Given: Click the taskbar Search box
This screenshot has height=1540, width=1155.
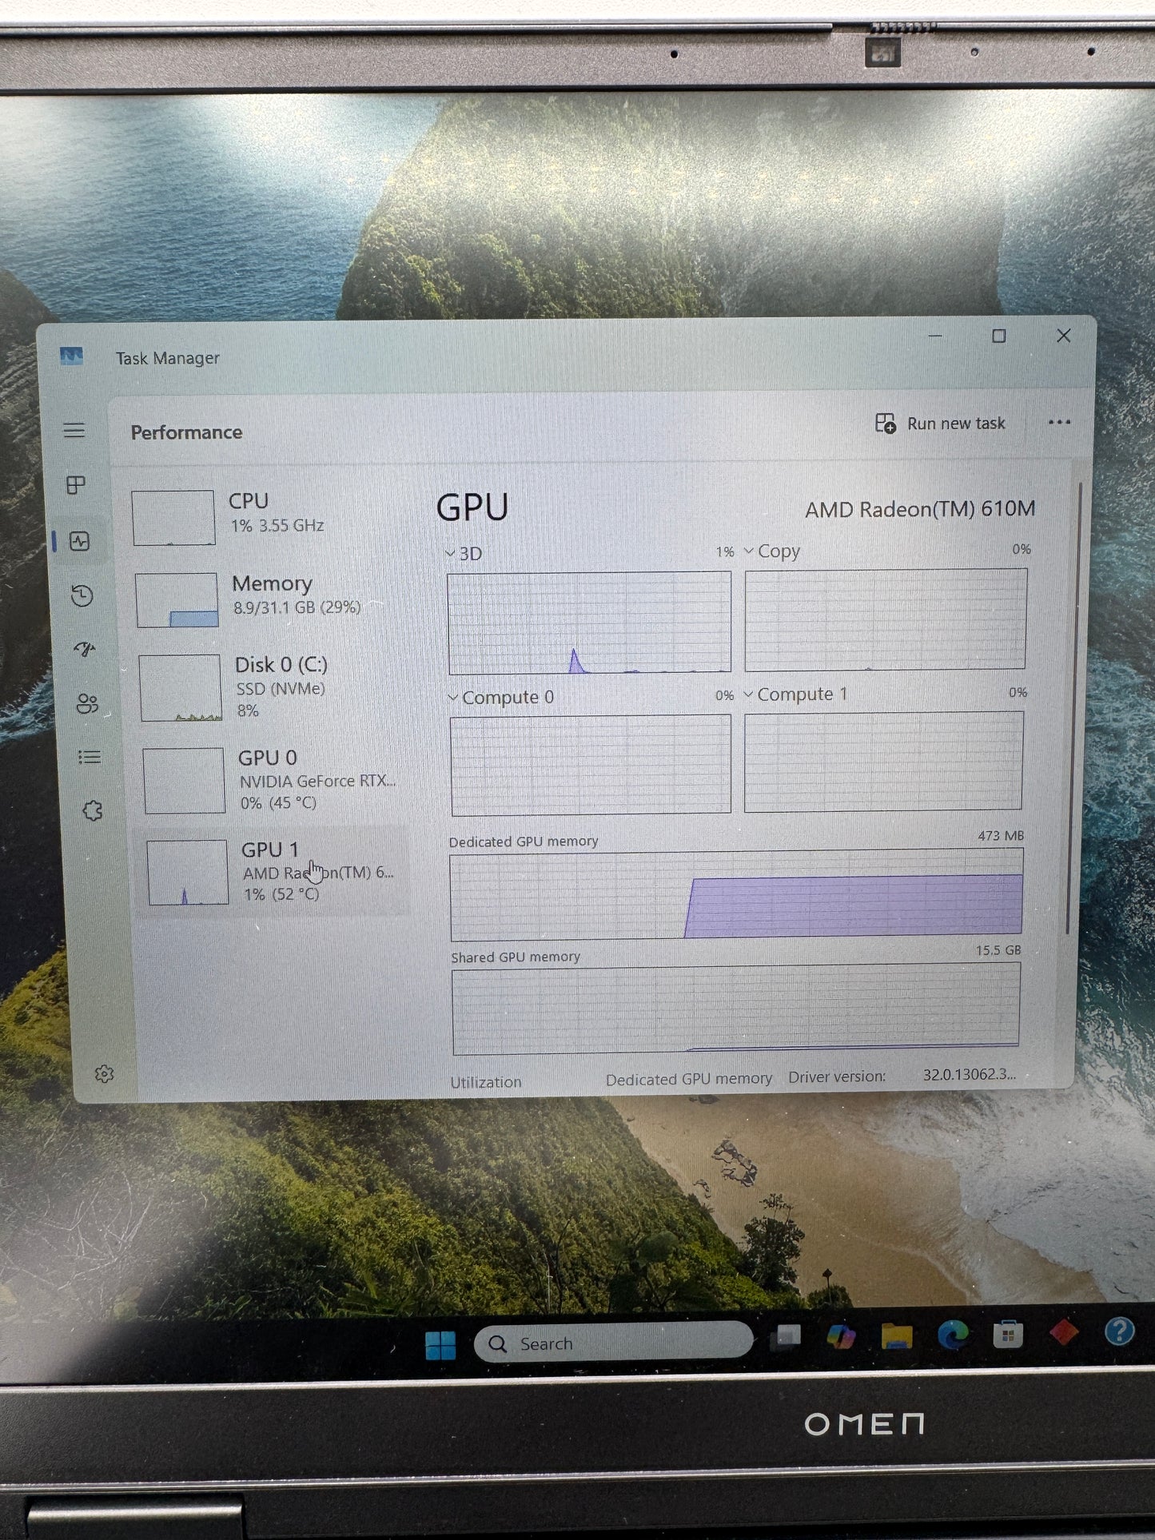Looking at the screenshot, I should click(613, 1342).
